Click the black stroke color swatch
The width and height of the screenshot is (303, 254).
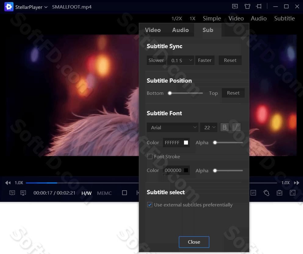[x=186, y=170]
